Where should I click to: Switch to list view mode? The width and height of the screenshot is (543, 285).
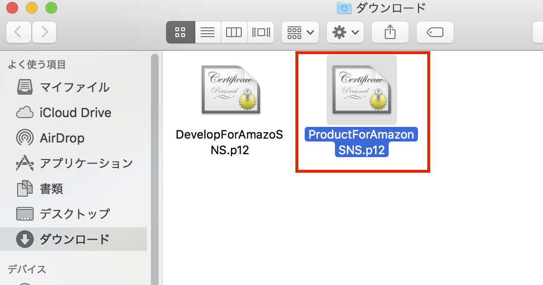click(208, 32)
